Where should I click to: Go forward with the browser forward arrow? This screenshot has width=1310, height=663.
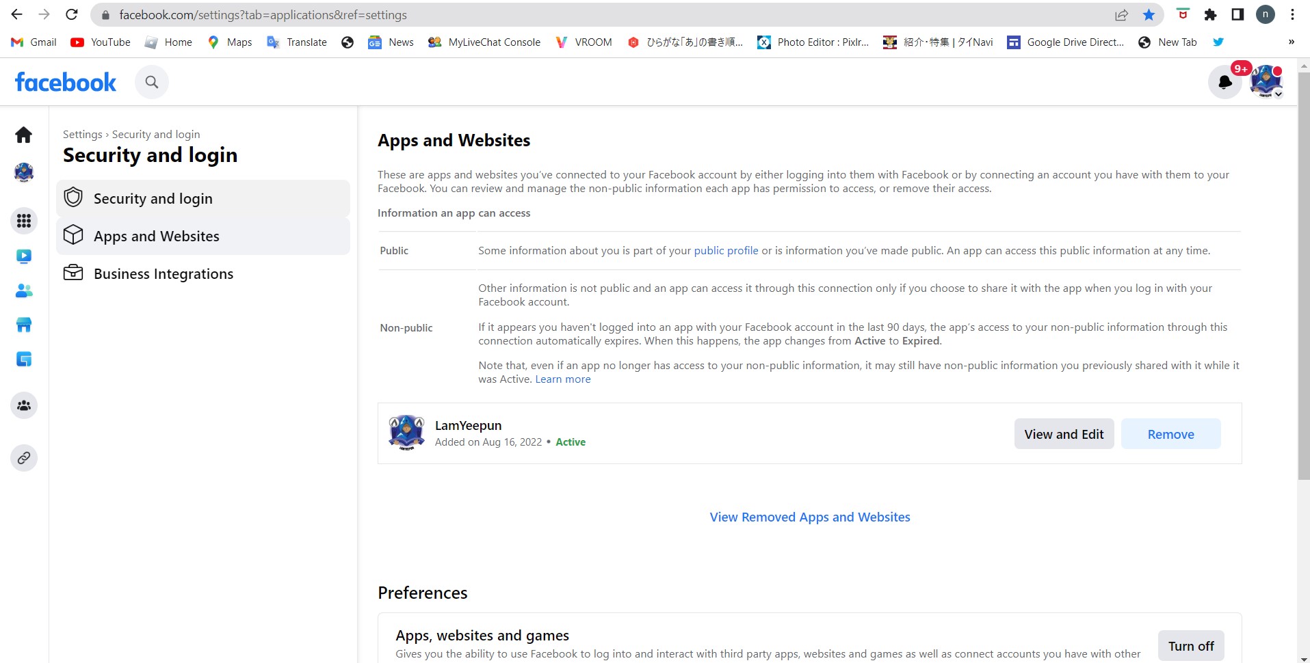click(x=44, y=14)
